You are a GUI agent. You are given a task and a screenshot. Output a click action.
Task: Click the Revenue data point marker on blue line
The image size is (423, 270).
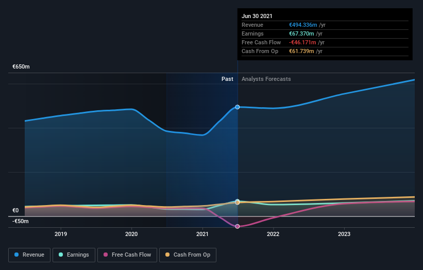click(x=238, y=107)
